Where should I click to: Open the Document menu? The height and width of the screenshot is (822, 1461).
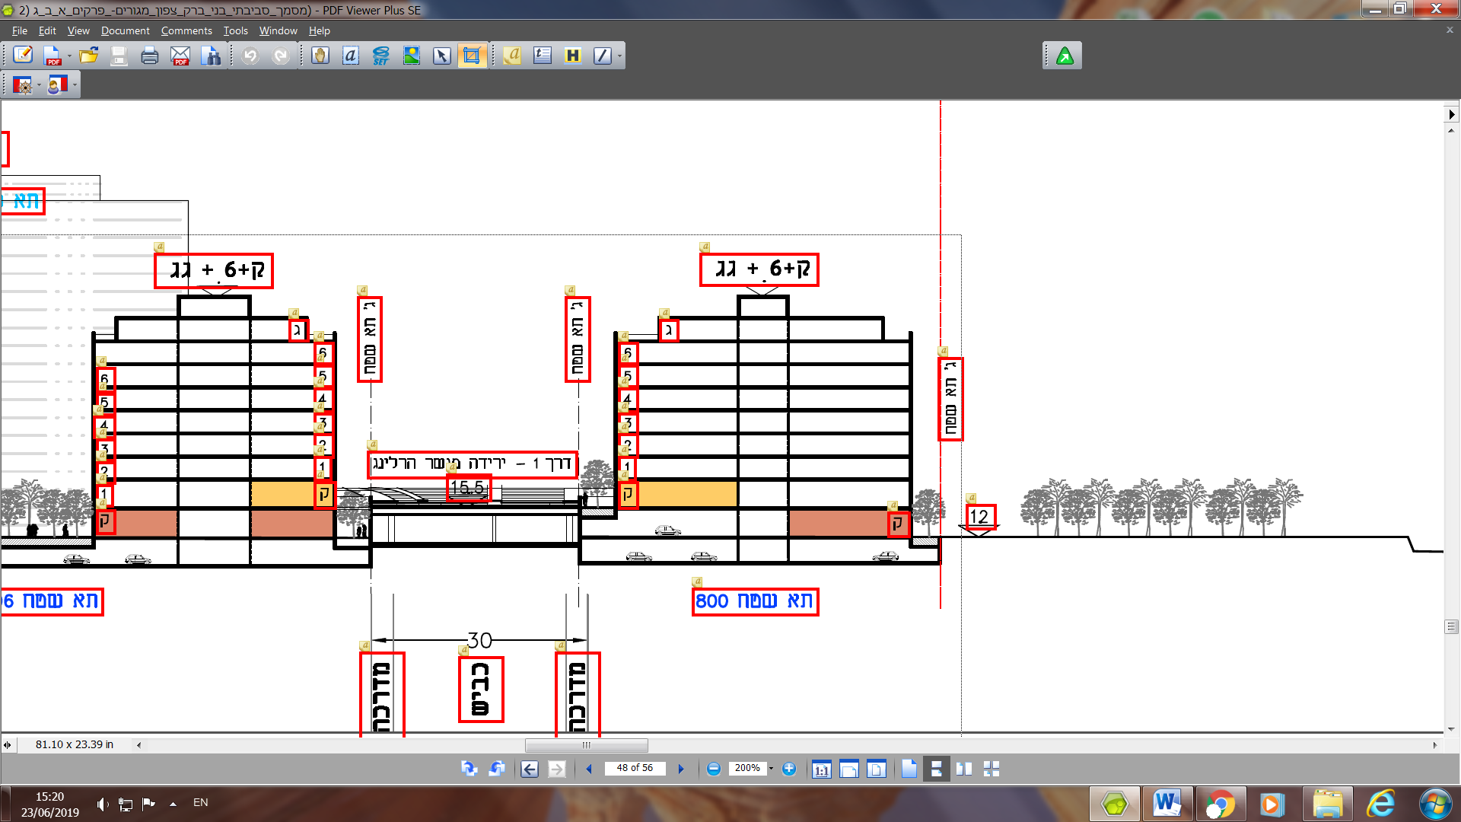tap(125, 30)
